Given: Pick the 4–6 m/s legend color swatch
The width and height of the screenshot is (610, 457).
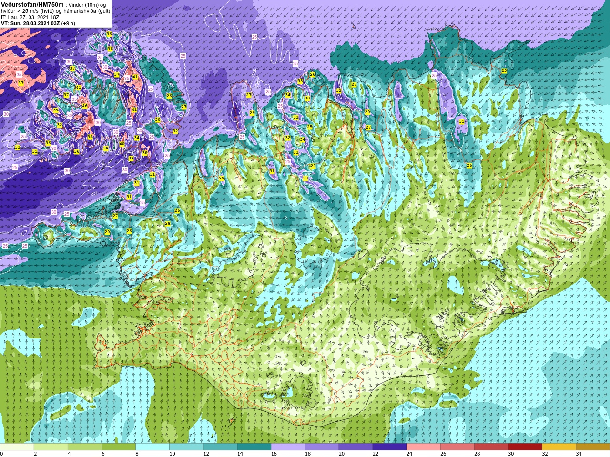Looking at the screenshot, I should pyautogui.click(x=85, y=447).
